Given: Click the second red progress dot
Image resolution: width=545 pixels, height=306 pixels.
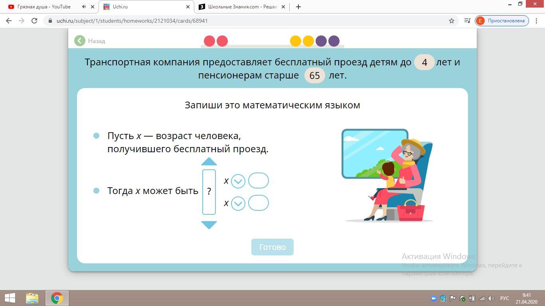Looking at the screenshot, I should tap(222, 41).
